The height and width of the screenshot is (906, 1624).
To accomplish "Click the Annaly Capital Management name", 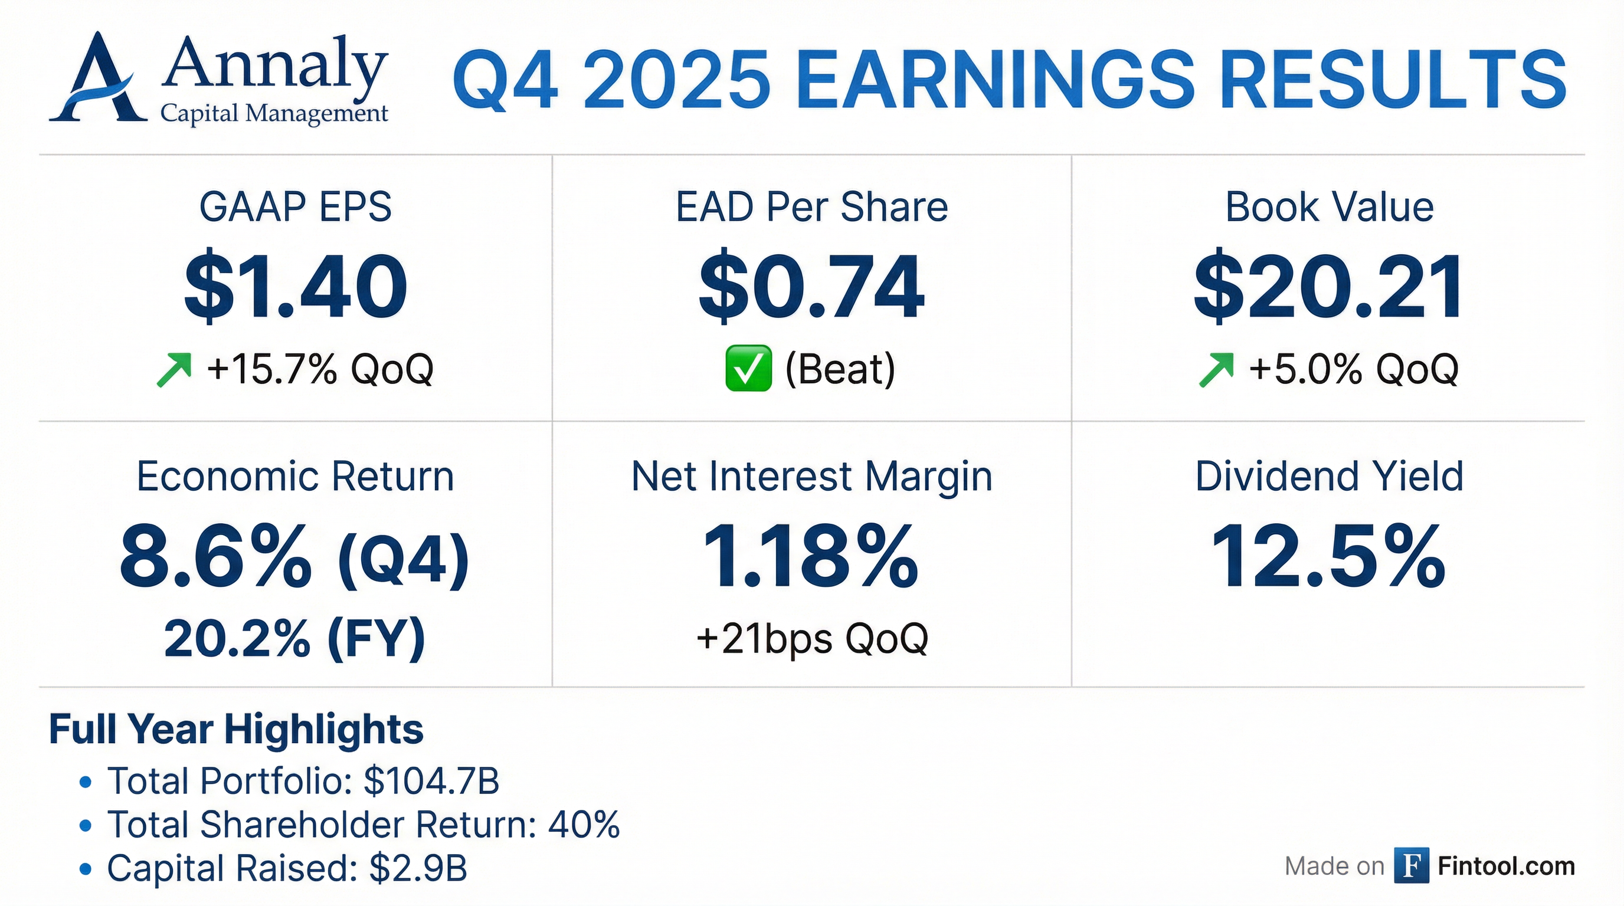I will (x=274, y=80).
